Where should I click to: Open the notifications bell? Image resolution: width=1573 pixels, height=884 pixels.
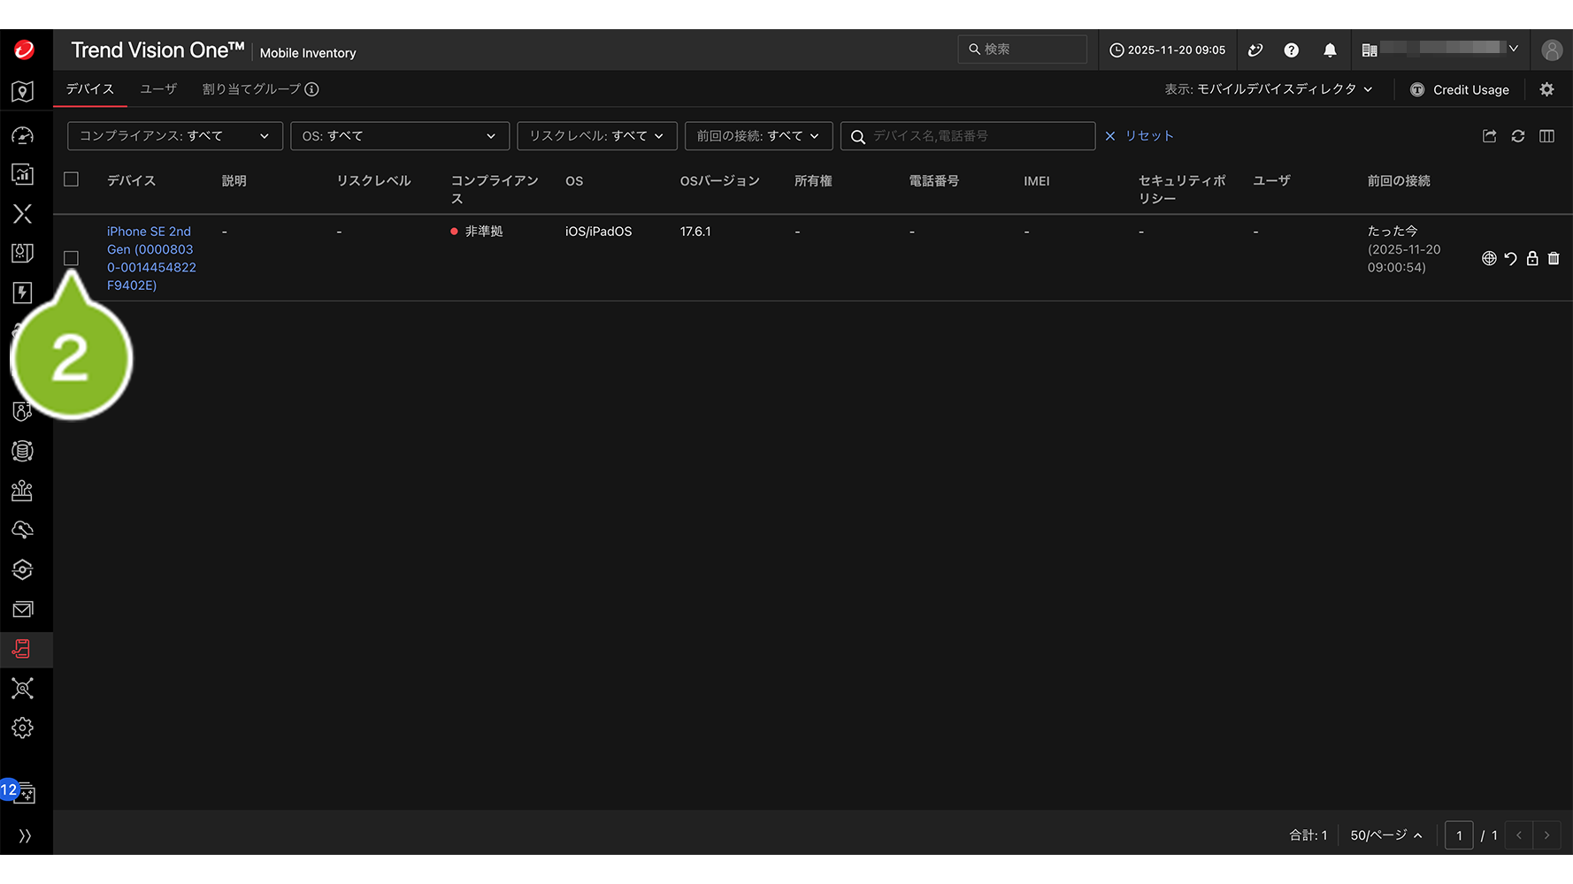pyautogui.click(x=1330, y=50)
